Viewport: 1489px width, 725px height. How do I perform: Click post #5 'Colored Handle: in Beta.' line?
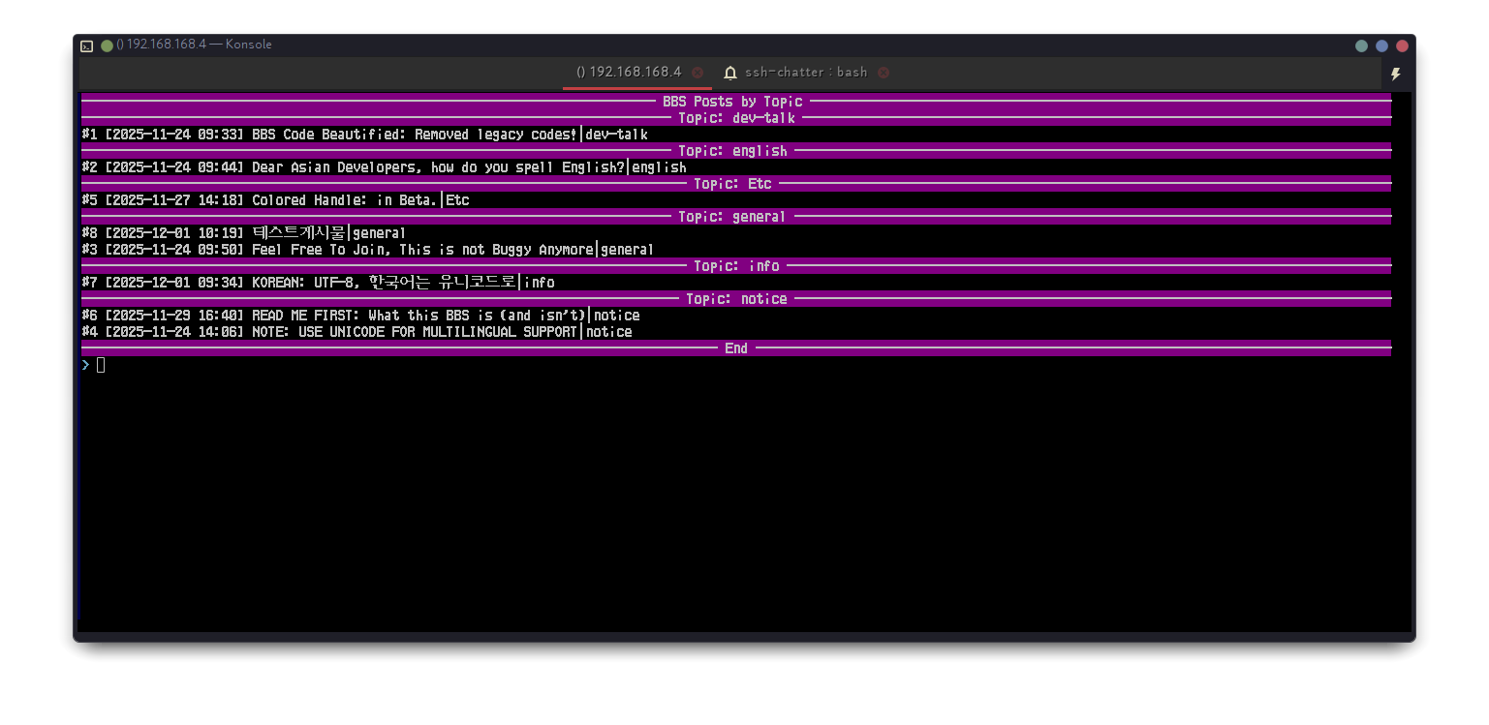[x=276, y=200]
